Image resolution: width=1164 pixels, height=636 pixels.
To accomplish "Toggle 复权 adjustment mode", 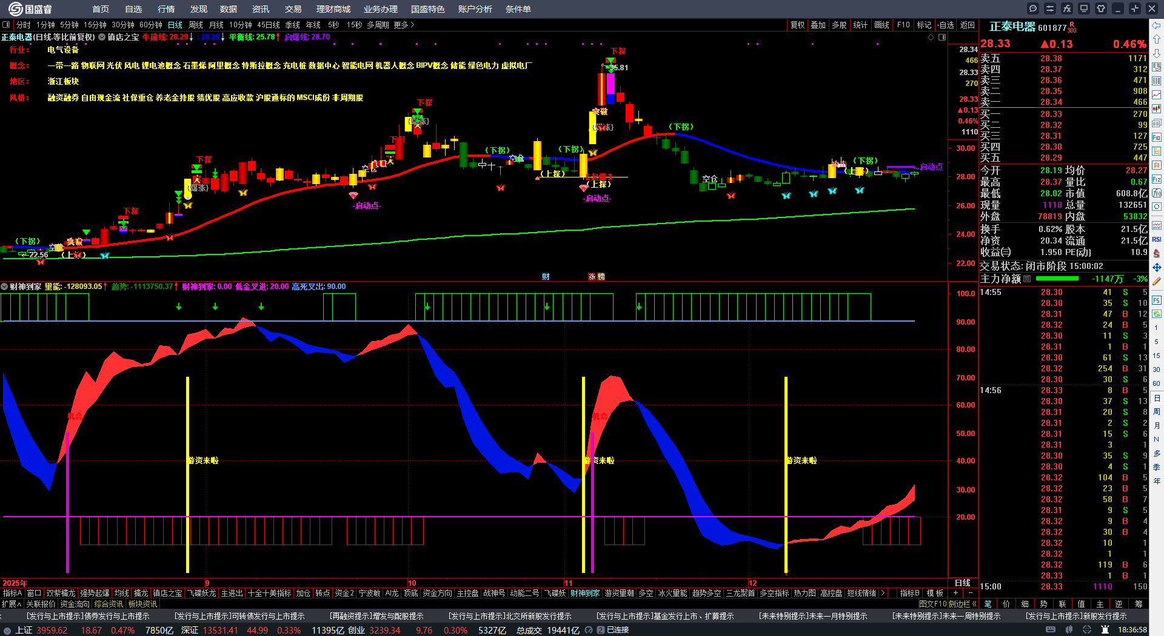I will coord(798,25).
